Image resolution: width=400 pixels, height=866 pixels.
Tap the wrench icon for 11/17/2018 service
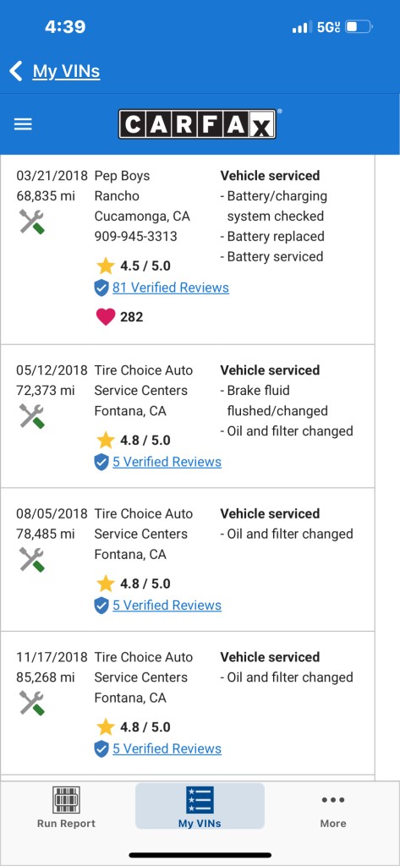click(x=31, y=703)
